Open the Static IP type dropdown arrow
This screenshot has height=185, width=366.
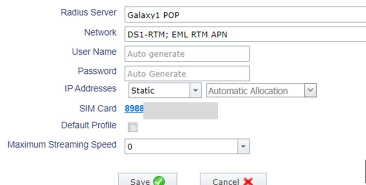(195, 91)
